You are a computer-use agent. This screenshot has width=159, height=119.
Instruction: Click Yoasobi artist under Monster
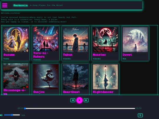pos(97,59)
